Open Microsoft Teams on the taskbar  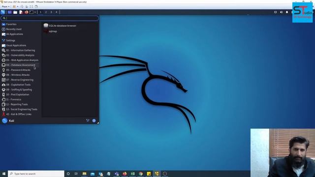(117, 174)
